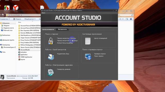This screenshot has height=92, width=165.
Task: Open Разделитель базы
Action: [x=63, y=54]
